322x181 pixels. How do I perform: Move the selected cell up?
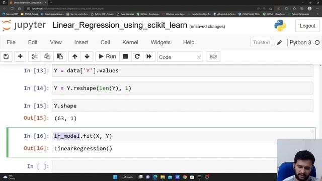click(x=75, y=56)
